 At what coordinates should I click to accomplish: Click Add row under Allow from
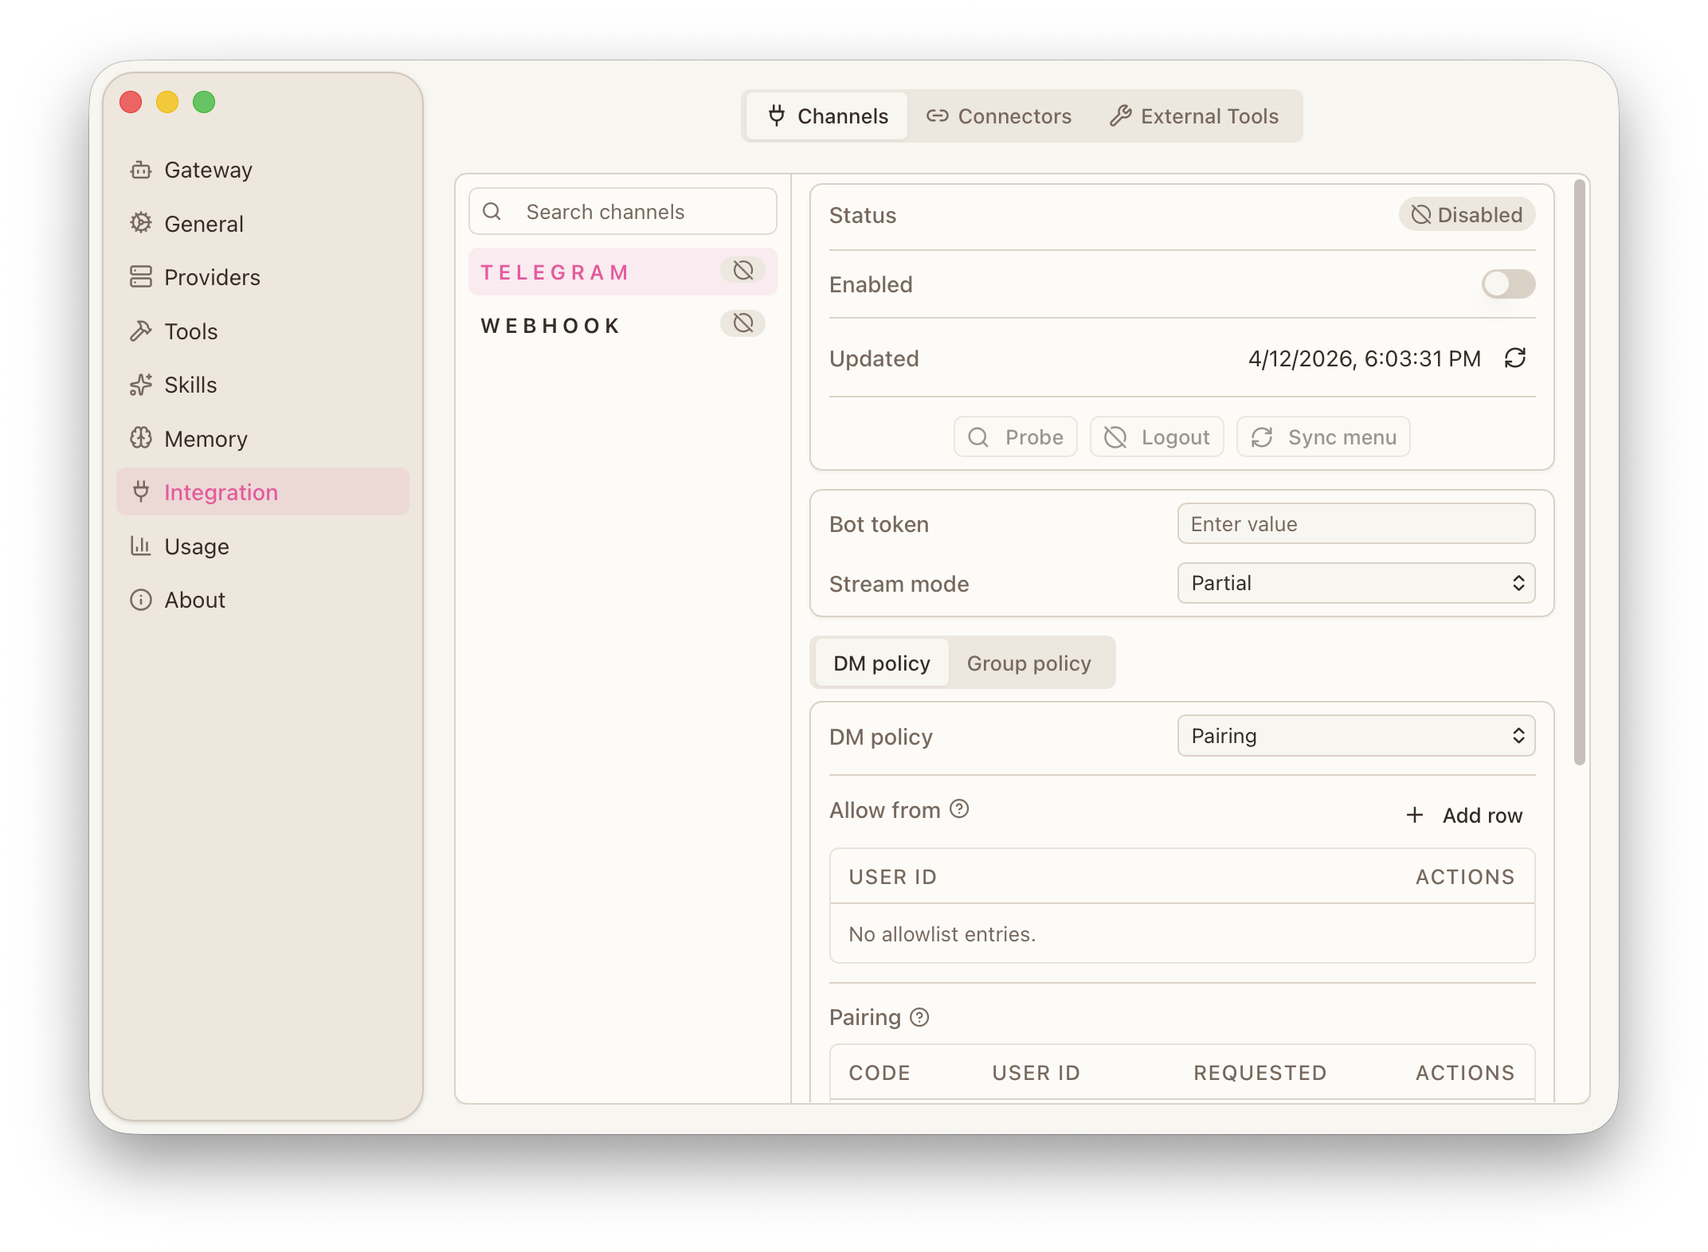[1464, 815]
